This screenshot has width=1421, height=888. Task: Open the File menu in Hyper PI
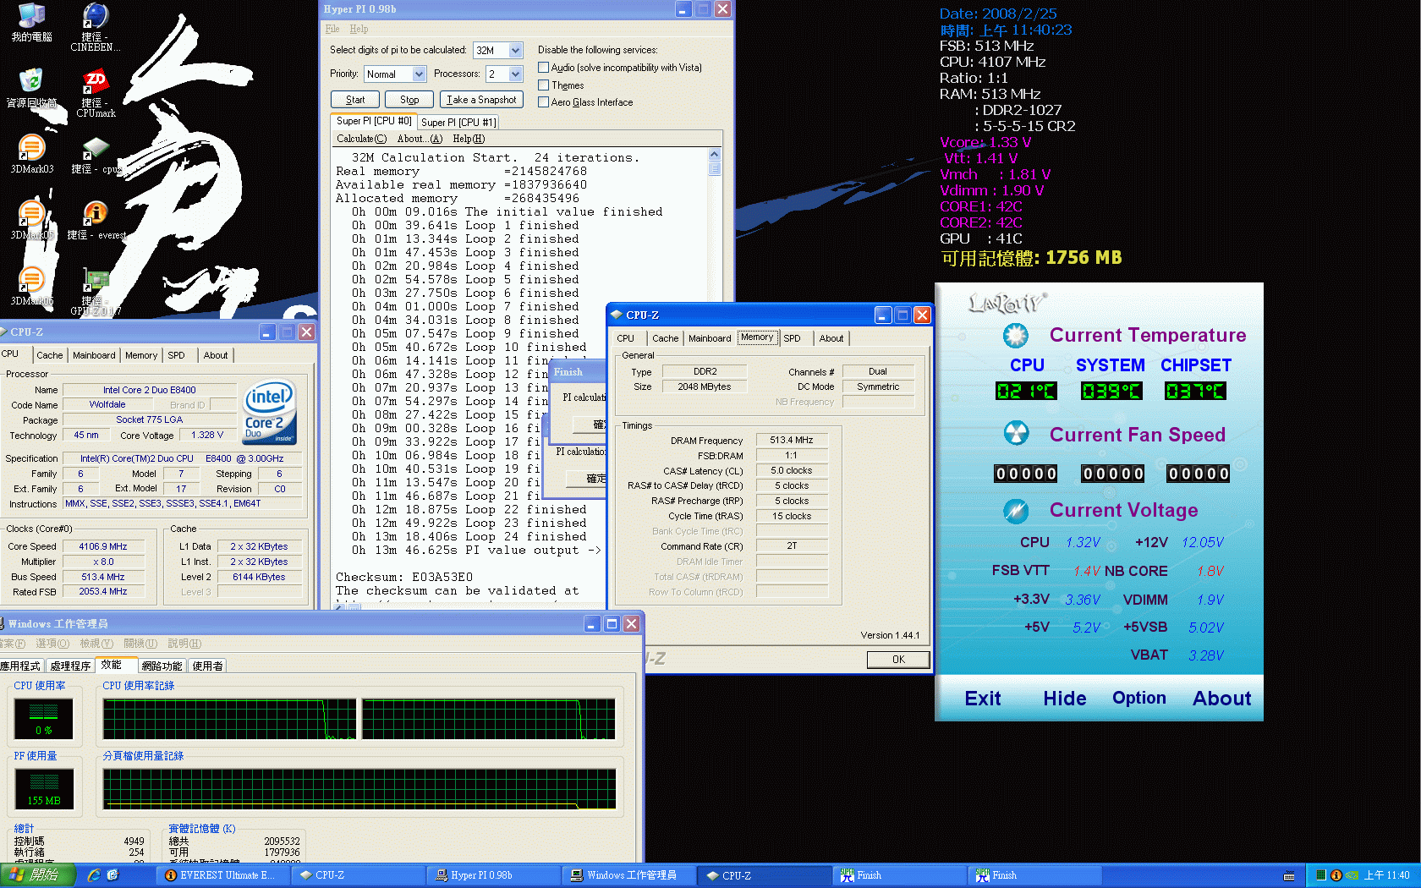332,29
